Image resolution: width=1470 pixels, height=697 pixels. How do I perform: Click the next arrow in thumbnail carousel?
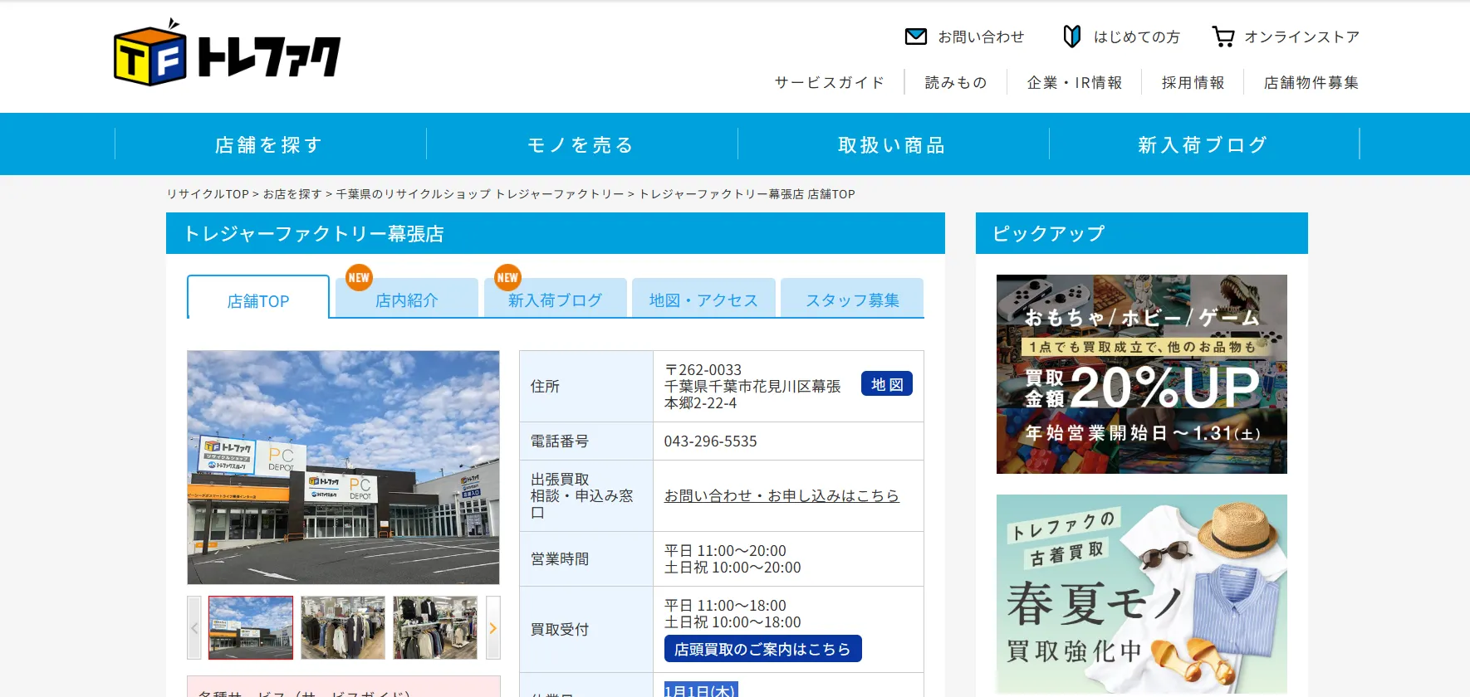(x=492, y=628)
